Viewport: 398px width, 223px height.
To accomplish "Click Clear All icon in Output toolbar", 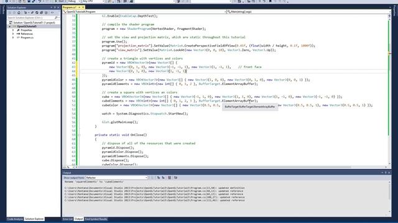I will (x=169, y=178).
